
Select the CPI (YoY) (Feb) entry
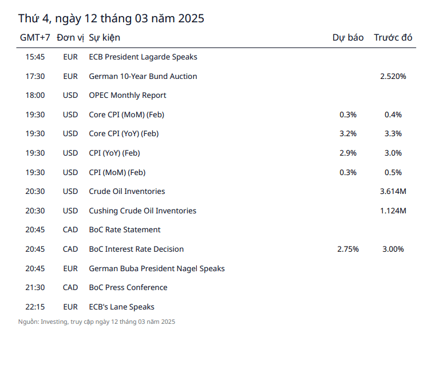(114, 153)
